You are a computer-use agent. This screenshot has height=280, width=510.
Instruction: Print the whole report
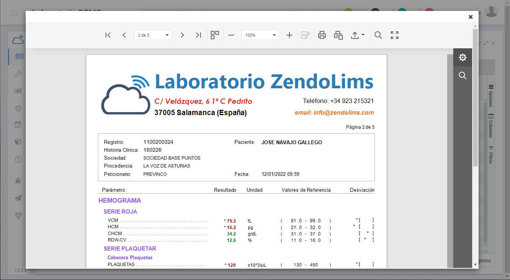(322, 35)
